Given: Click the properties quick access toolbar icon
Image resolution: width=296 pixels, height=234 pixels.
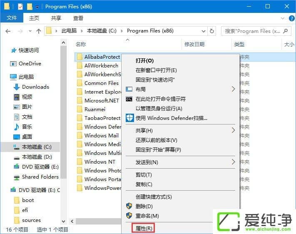Looking at the screenshot, I should (20, 6).
